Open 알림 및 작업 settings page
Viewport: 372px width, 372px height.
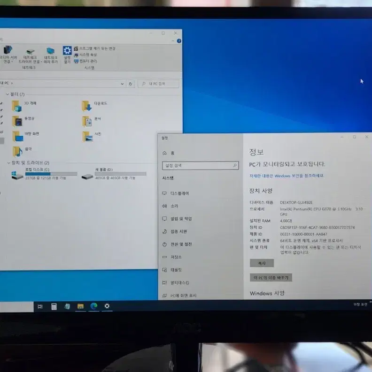pyautogui.click(x=177, y=219)
